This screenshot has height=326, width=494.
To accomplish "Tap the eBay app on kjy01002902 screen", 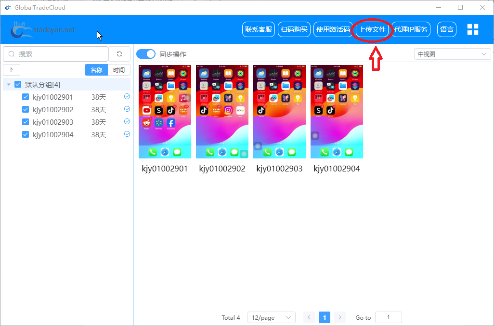I will 241,110.
